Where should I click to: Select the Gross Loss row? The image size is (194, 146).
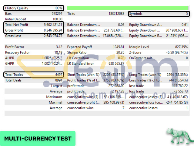pyautogui.click(x=34, y=36)
